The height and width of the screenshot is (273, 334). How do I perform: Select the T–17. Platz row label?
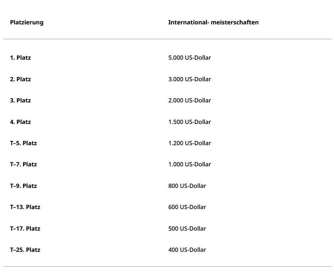25,229
